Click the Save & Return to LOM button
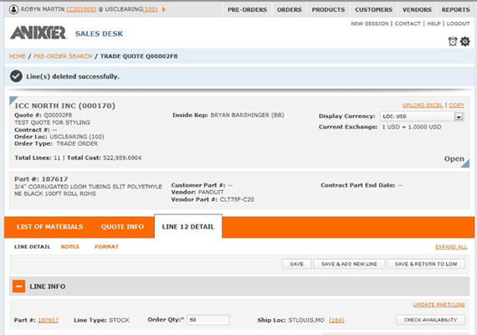The width and height of the screenshot is (477, 335). [x=426, y=264]
